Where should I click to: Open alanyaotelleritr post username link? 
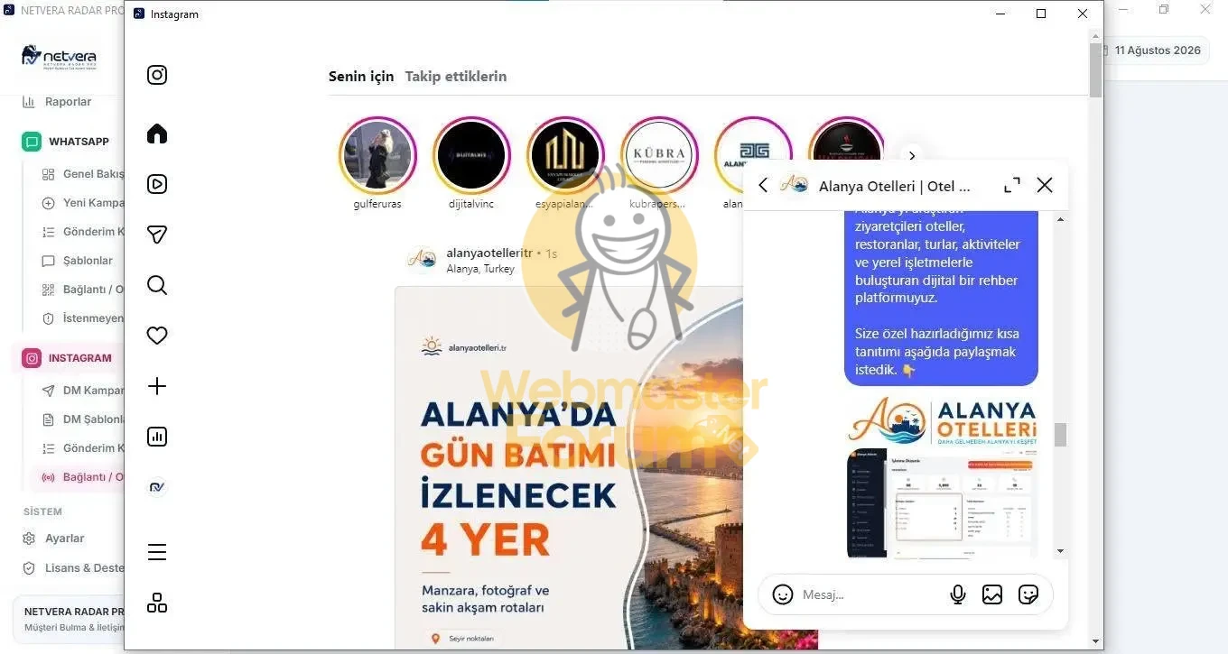(x=489, y=253)
